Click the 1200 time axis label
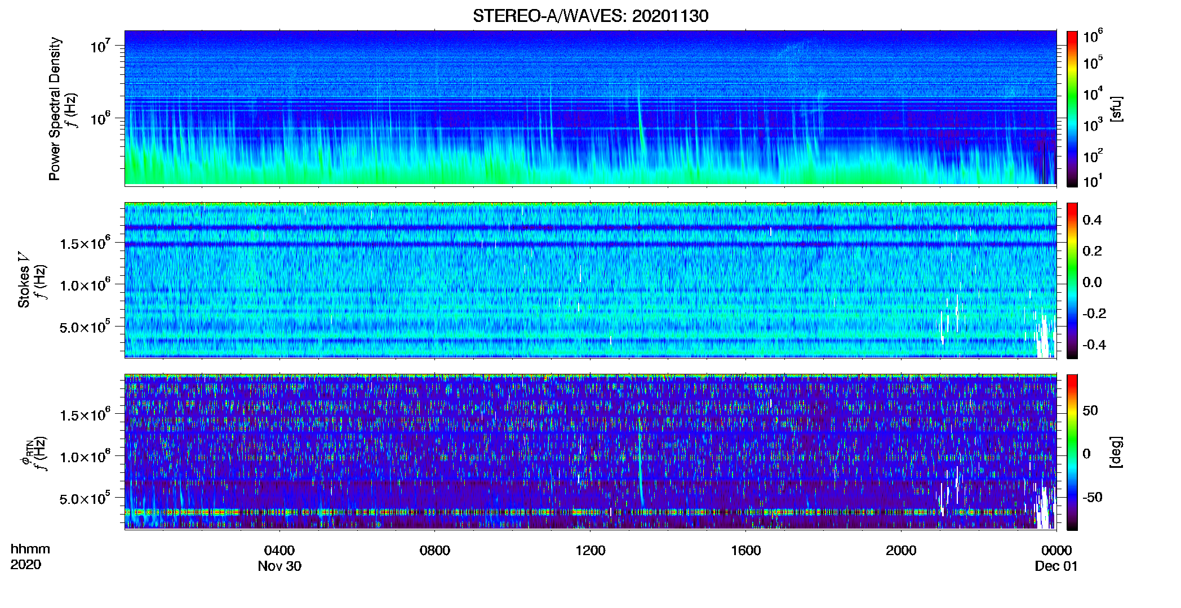The height and width of the screenshot is (608, 1181). [590, 550]
